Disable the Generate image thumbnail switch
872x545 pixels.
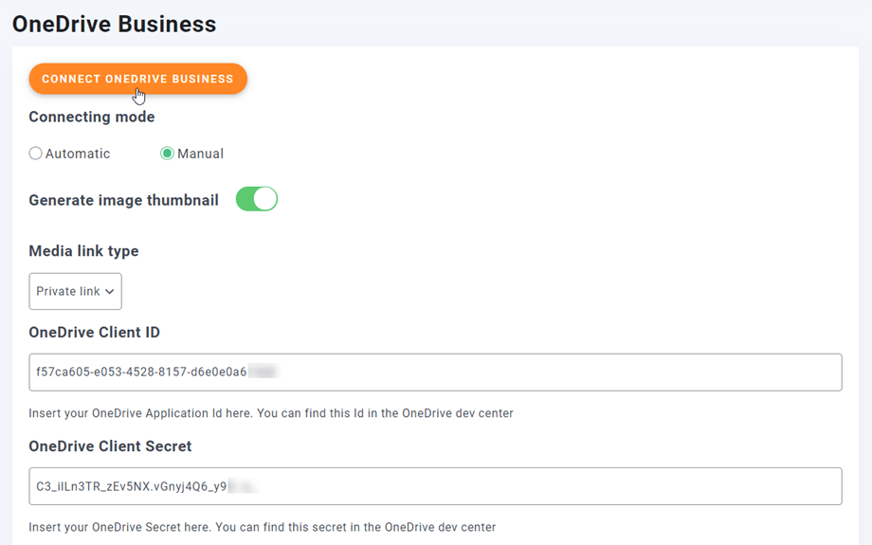tap(257, 199)
